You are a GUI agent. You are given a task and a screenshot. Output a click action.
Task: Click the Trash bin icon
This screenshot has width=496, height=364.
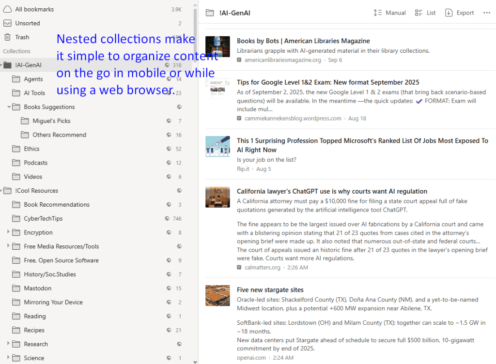7,37
